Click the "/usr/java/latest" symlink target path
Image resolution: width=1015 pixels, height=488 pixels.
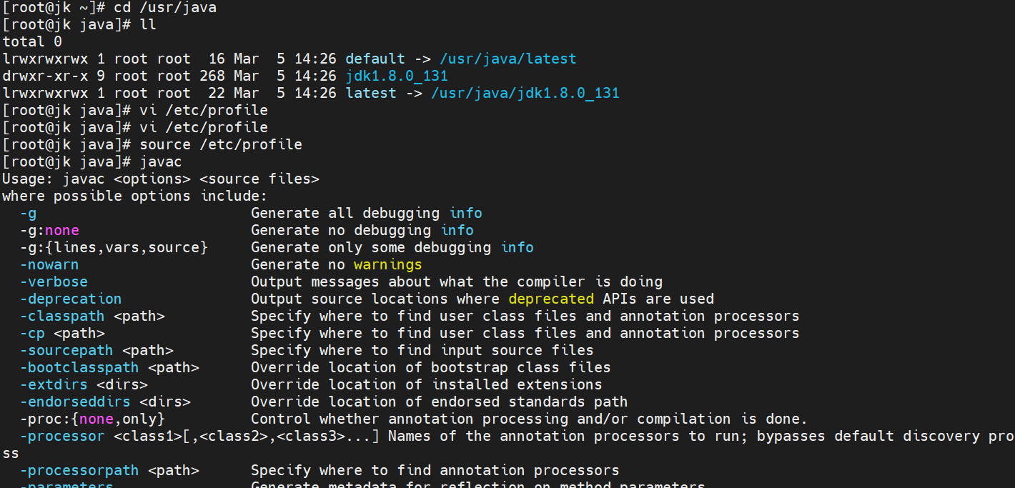[508, 59]
